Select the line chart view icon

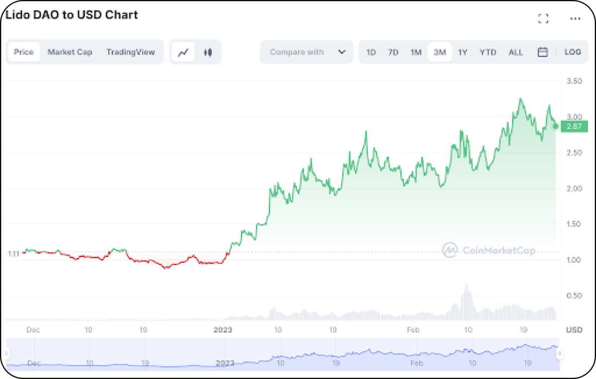point(183,52)
